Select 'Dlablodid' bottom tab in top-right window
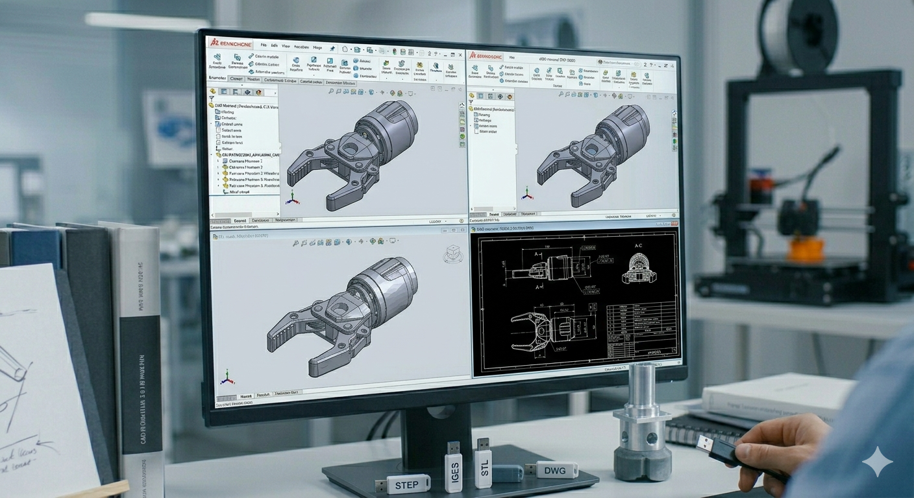 point(510,214)
